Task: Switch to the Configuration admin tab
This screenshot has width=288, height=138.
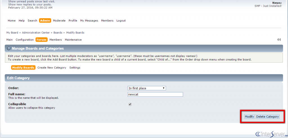Action: (25, 40)
